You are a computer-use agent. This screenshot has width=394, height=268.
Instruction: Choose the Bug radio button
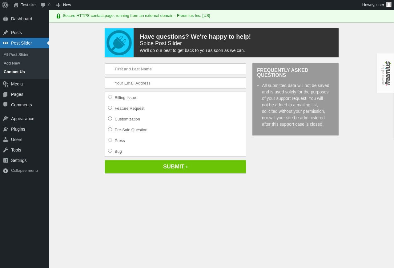click(x=110, y=151)
